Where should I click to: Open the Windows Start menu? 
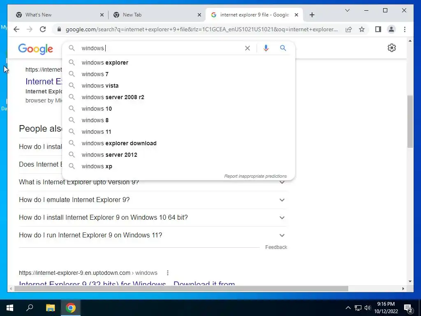[10, 308]
